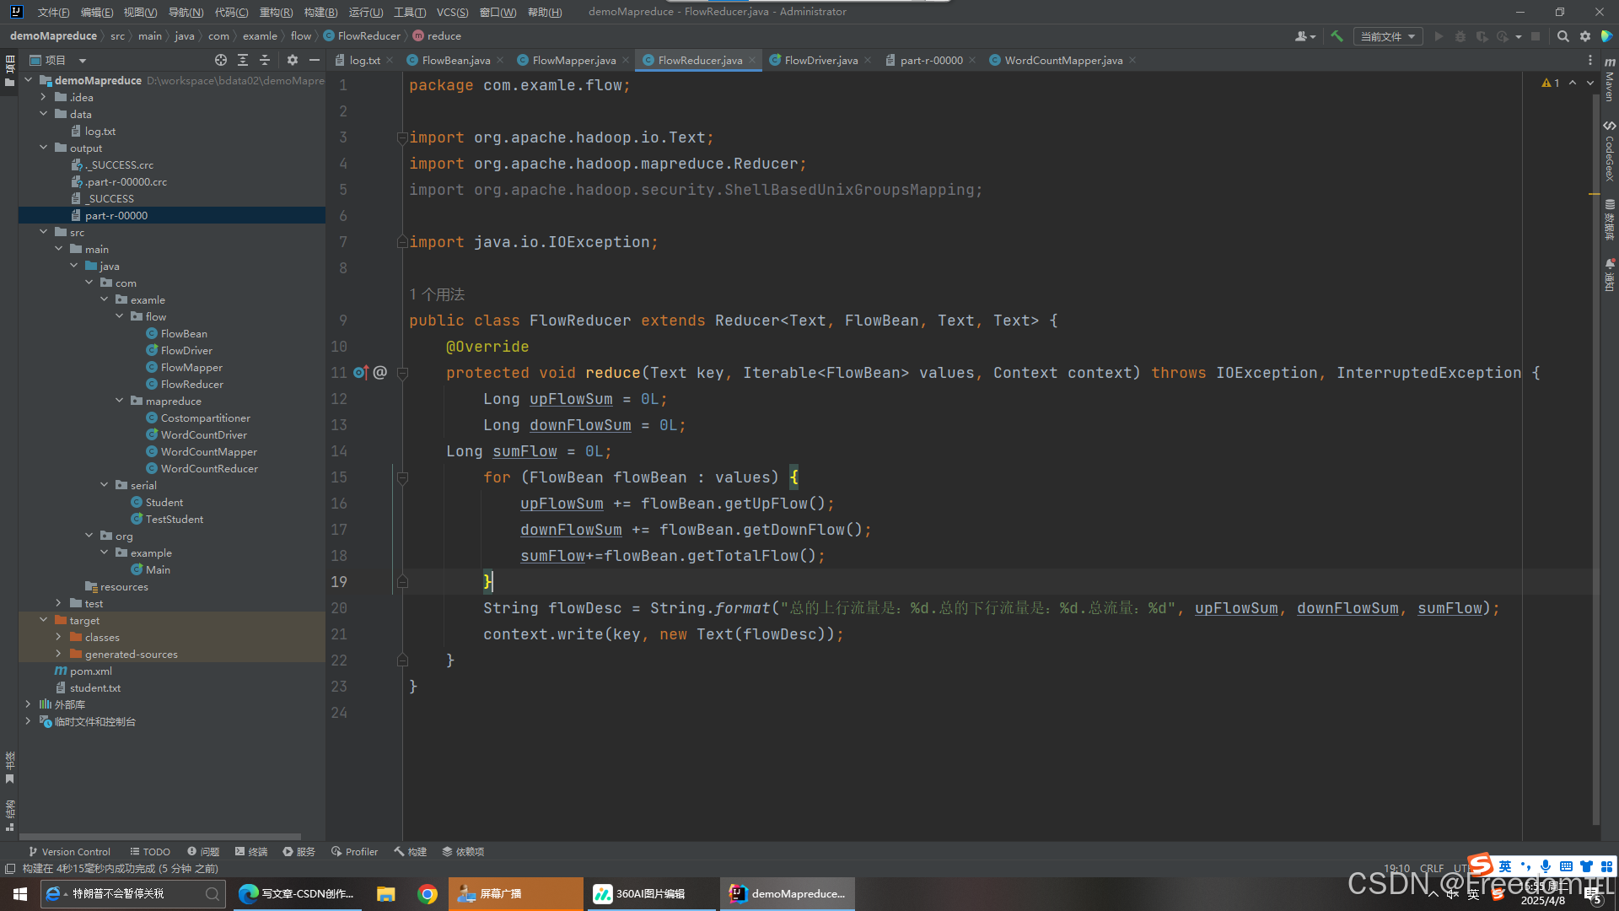Open IDE settings gear in top toolbar
1619x911 pixels.
tap(1585, 36)
